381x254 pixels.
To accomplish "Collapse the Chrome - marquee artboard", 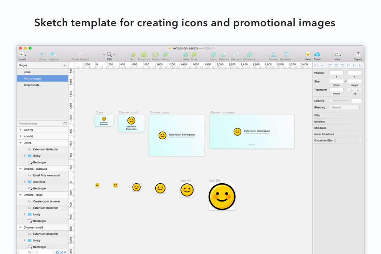I will 21,169.
